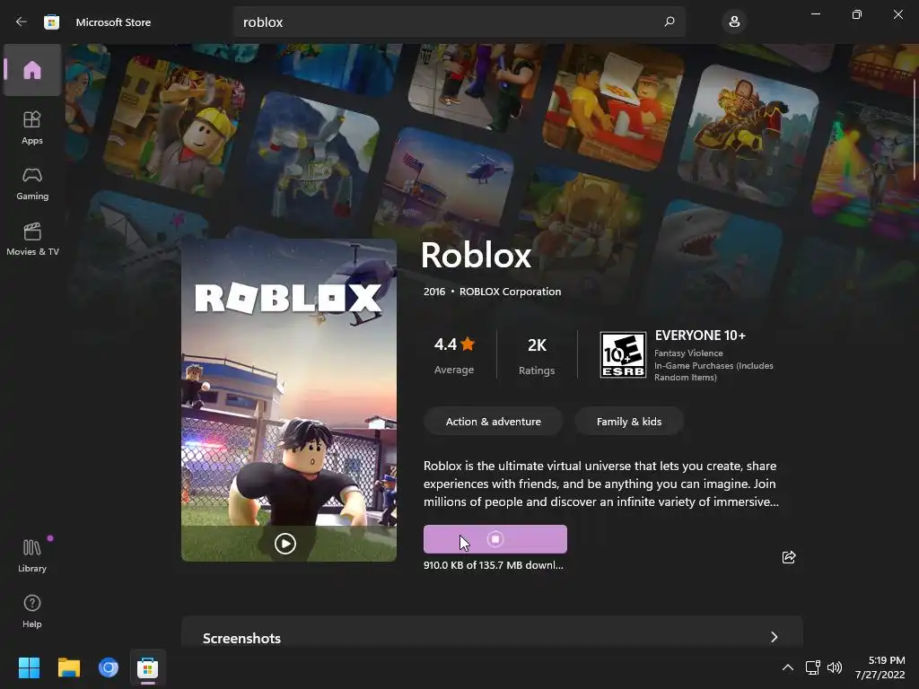Open the taskbar clock and date
This screenshot has width=919, height=689.
[880, 667]
